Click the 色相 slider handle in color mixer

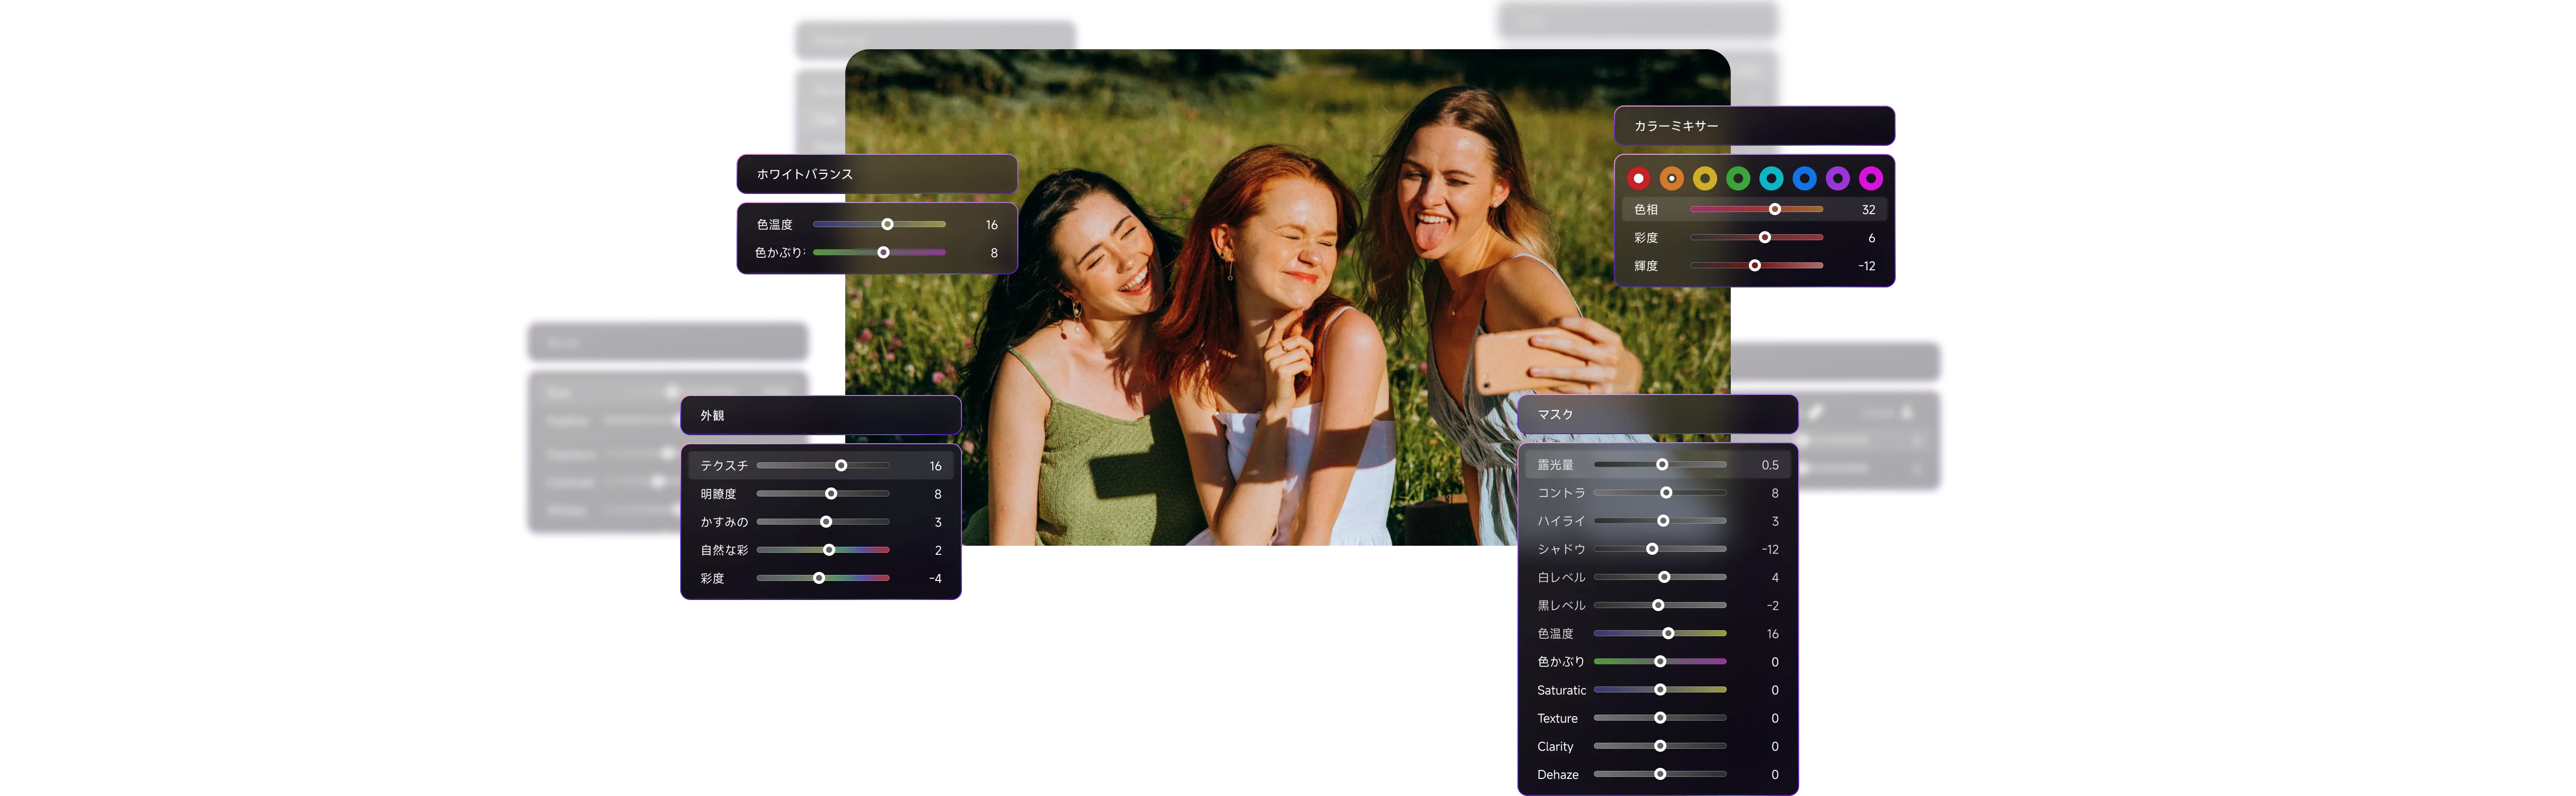tap(1774, 210)
